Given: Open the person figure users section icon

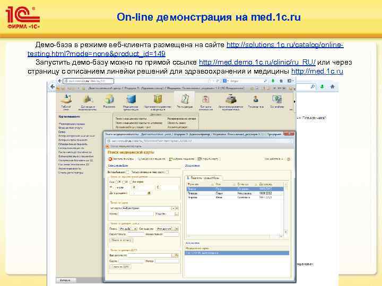Looking at the screenshot, I should pos(256,99).
